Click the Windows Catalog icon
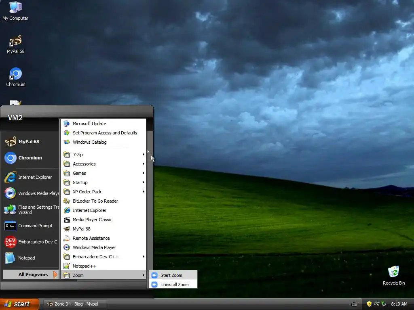The width and height of the screenshot is (414, 310). point(67,142)
